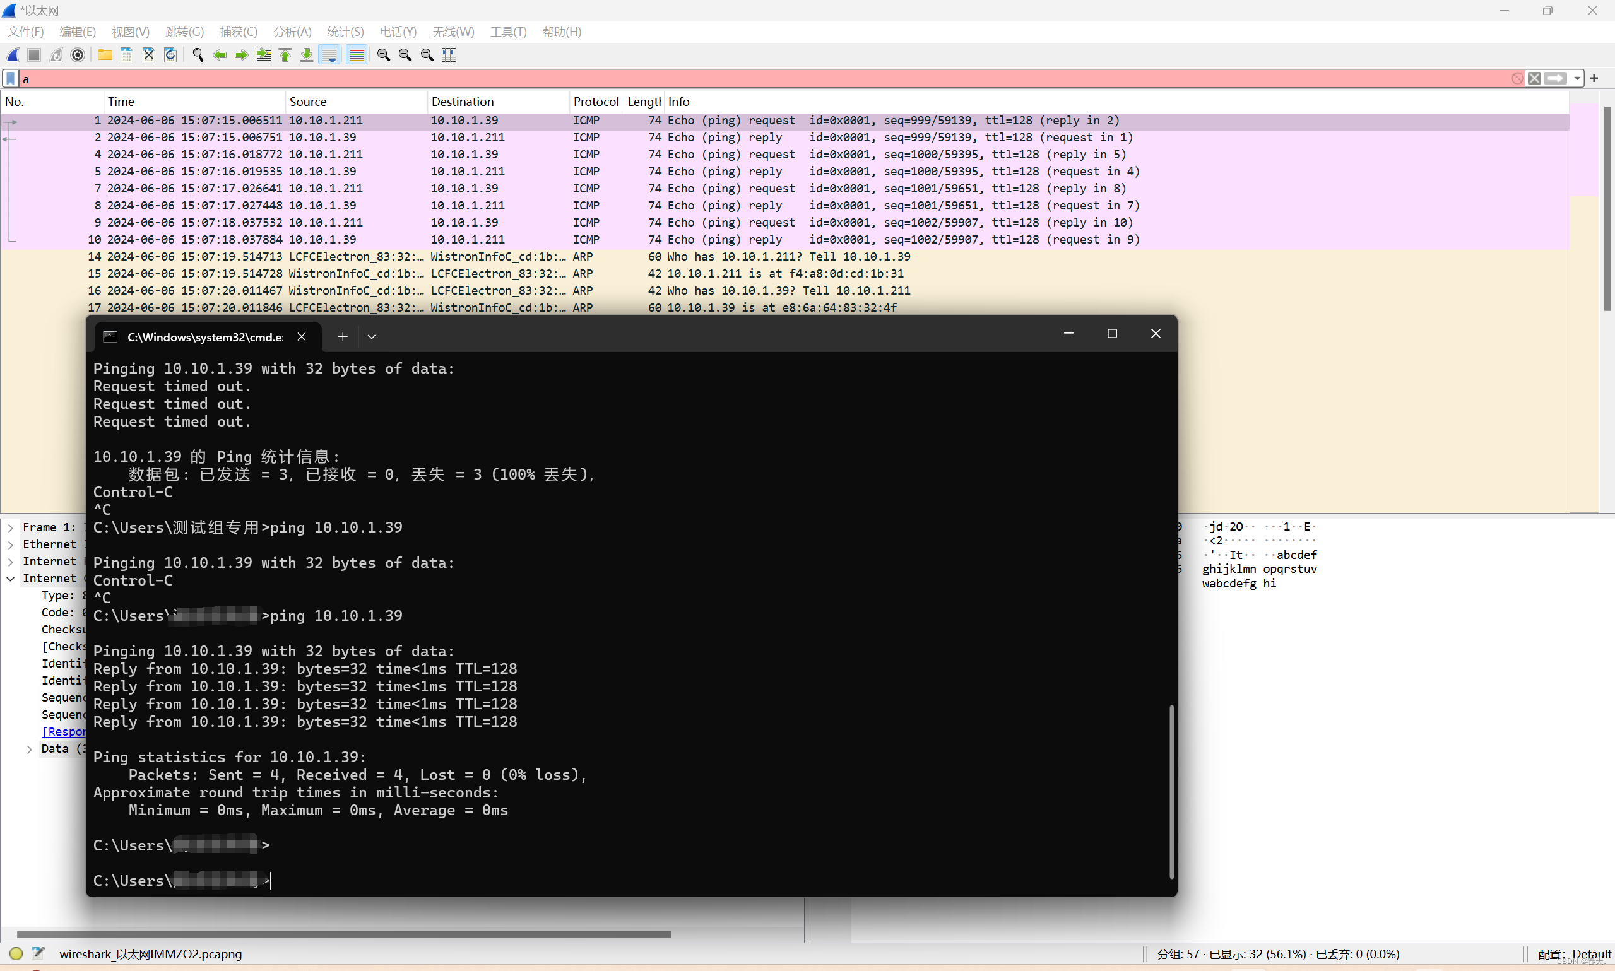Click filter bookmark icon
Screen dimensions: 1615x971
coord(11,78)
